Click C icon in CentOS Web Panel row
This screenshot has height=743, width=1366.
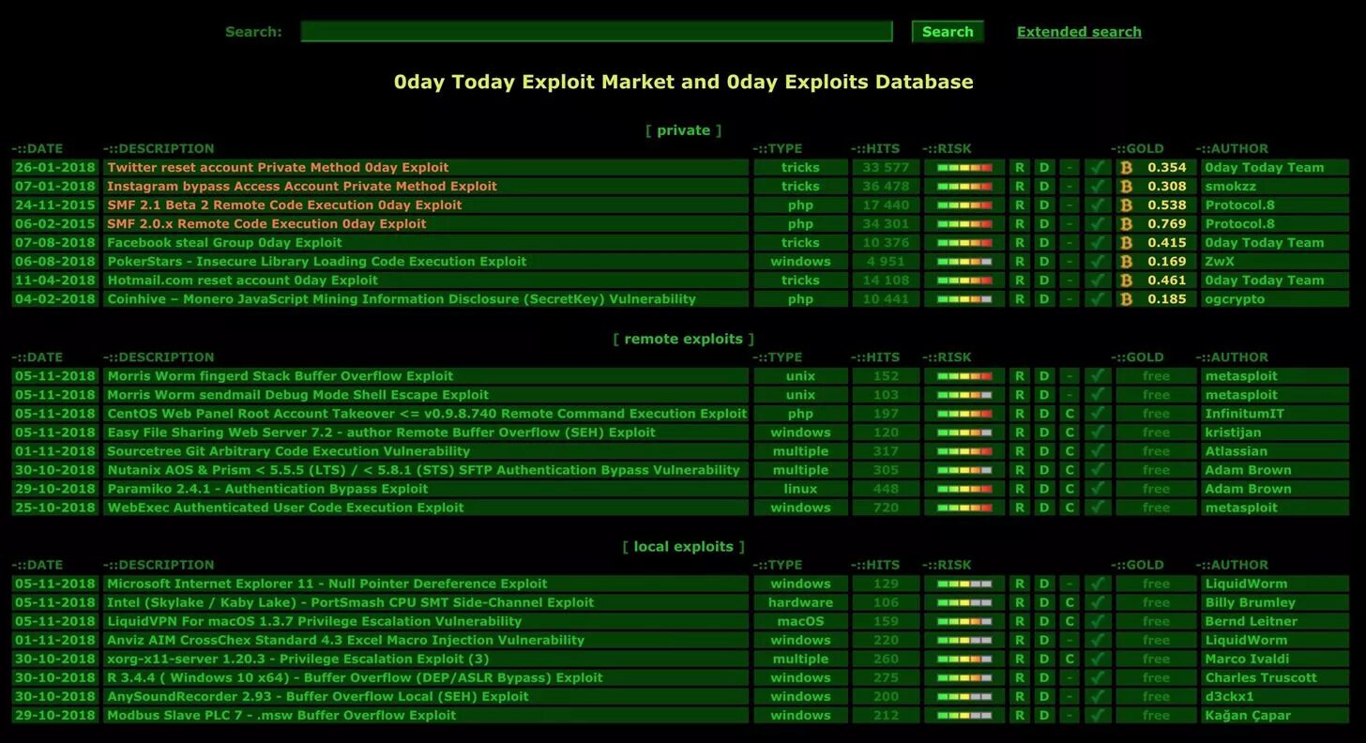1070,414
